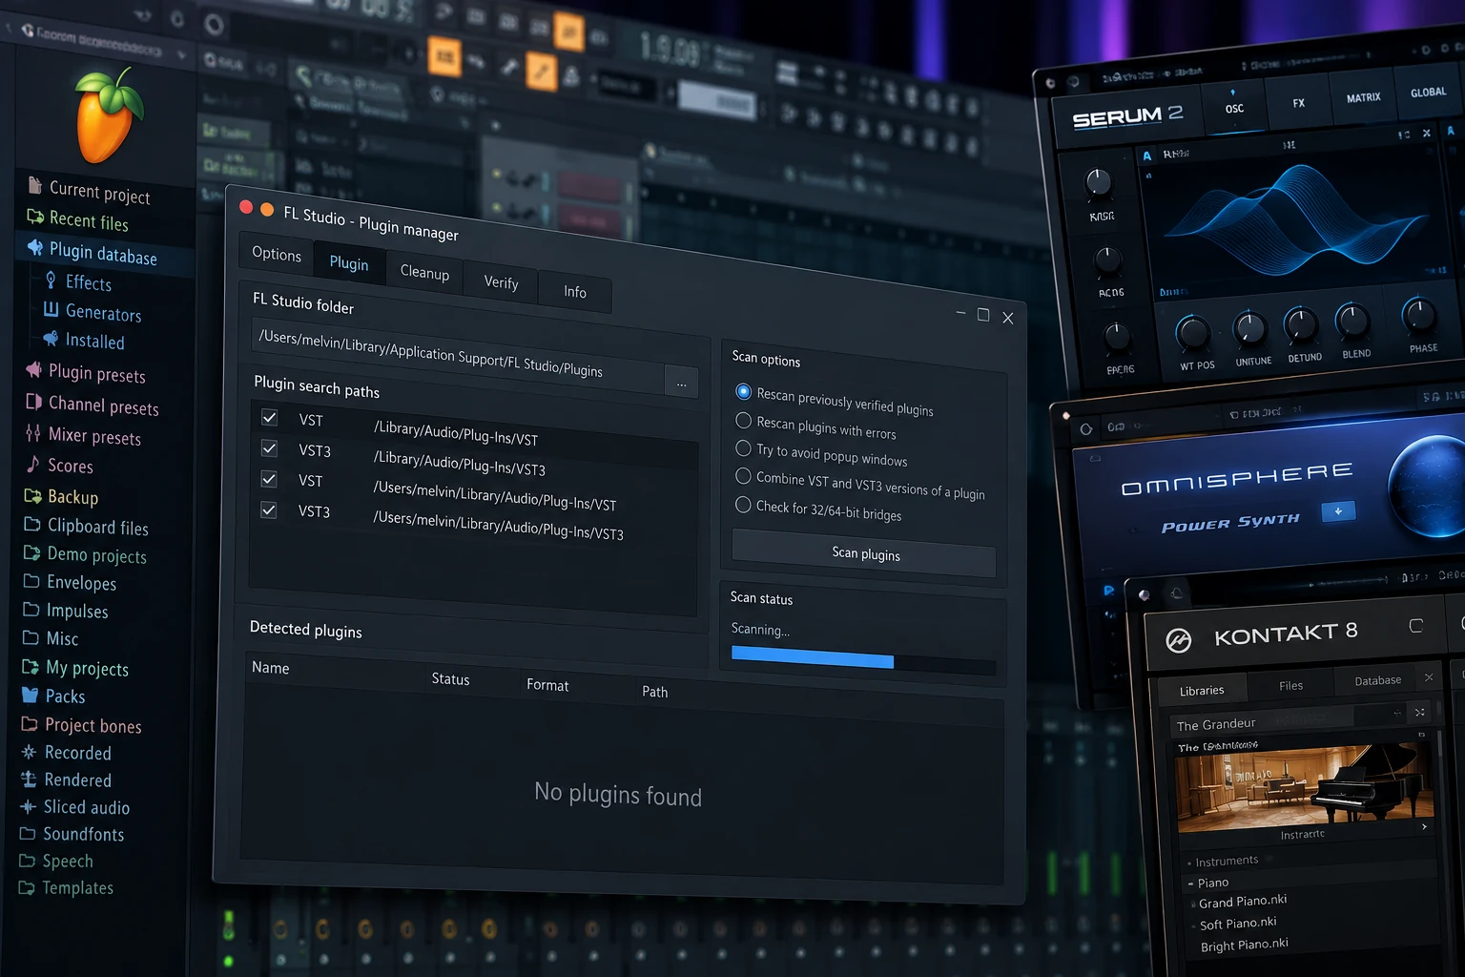Collapse the Piano group in Kontakt
This screenshot has height=977, width=1465.
tap(1191, 883)
